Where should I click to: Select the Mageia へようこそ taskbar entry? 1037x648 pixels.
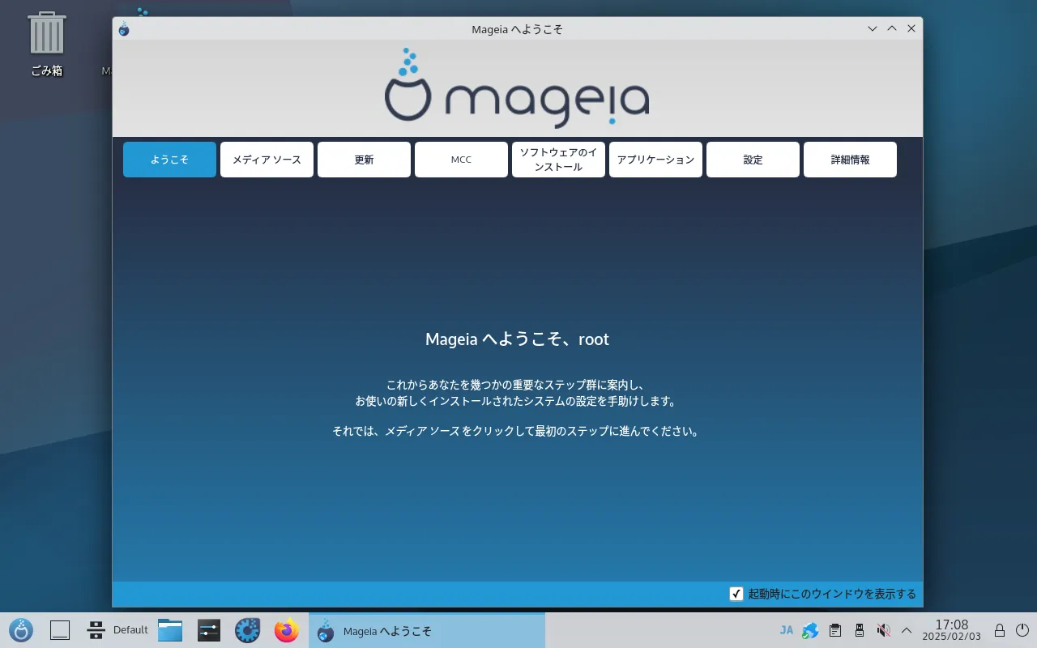427,630
